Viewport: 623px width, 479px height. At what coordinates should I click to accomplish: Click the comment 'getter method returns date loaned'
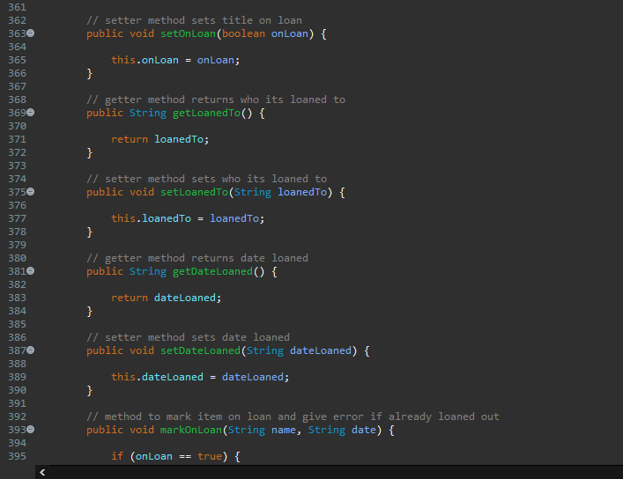(197, 258)
